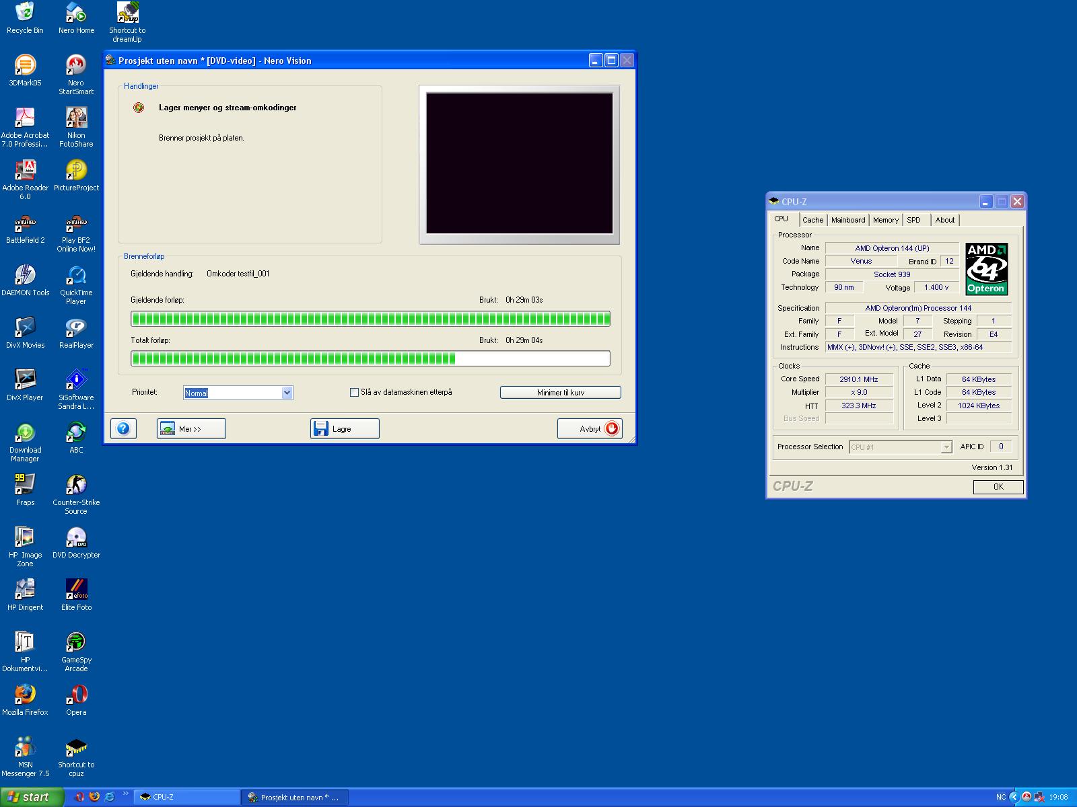1077x807 pixels.
Task: Switch to the Mainboard tab in CPU-Z
Action: 848,220
